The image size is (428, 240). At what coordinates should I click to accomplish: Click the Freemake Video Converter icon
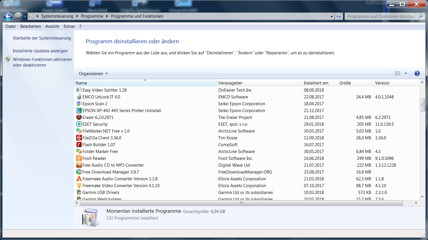(x=79, y=185)
